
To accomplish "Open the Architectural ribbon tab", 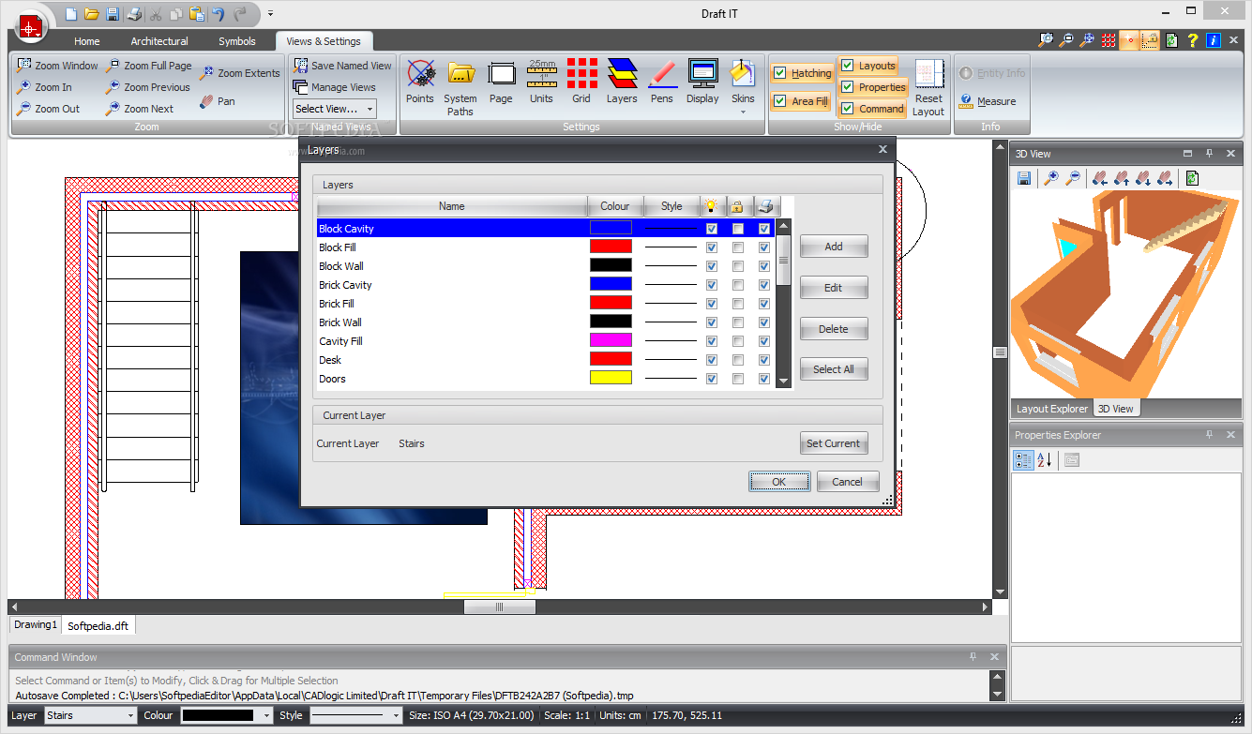I will pyautogui.click(x=159, y=41).
